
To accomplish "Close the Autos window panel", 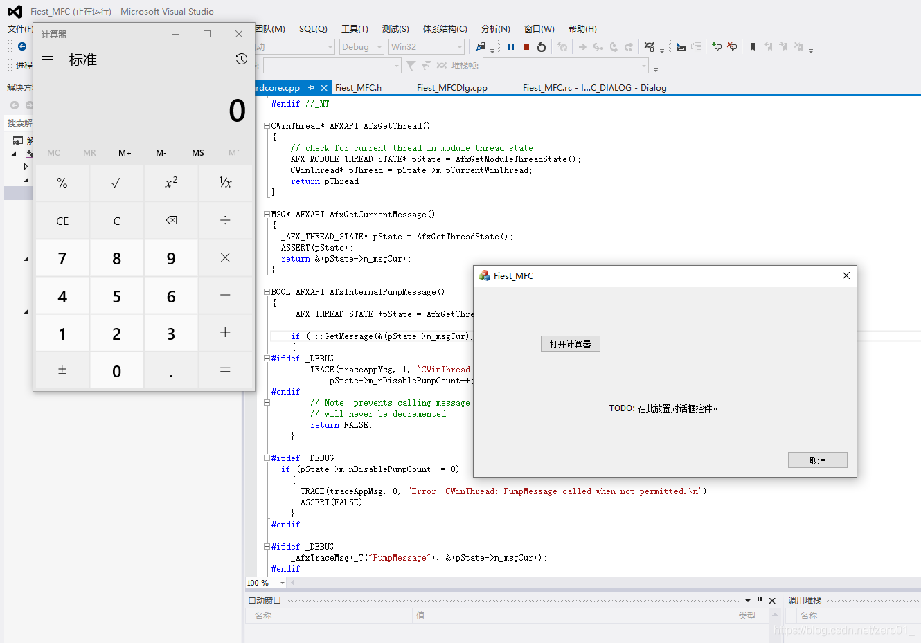I will (772, 600).
